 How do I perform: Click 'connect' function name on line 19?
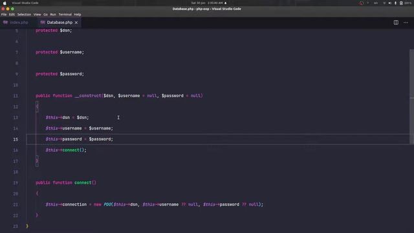(83, 183)
